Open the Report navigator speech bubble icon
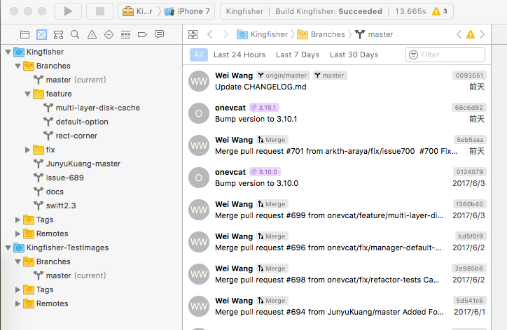Viewport: 507px width, 330px height. [x=160, y=34]
